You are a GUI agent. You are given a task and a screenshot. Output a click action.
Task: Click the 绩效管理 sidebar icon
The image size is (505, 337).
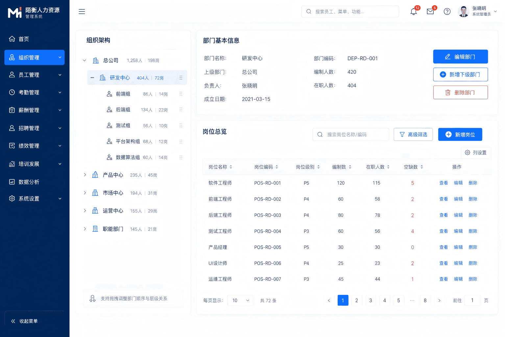tap(12, 146)
